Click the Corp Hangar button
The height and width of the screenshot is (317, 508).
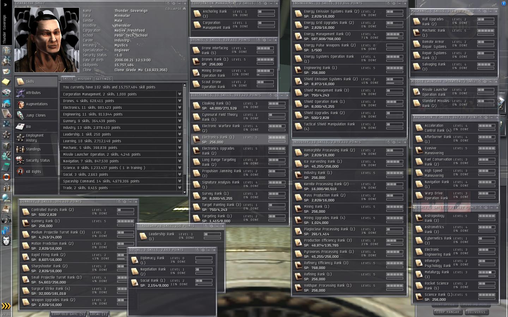pos(448,312)
